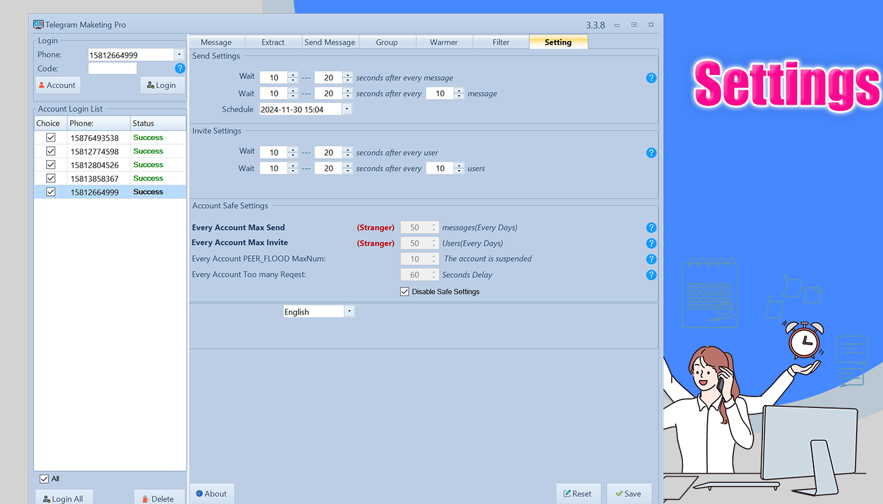This screenshot has height=504, width=883.
Task: Reset the settings
Action: point(578,493)
